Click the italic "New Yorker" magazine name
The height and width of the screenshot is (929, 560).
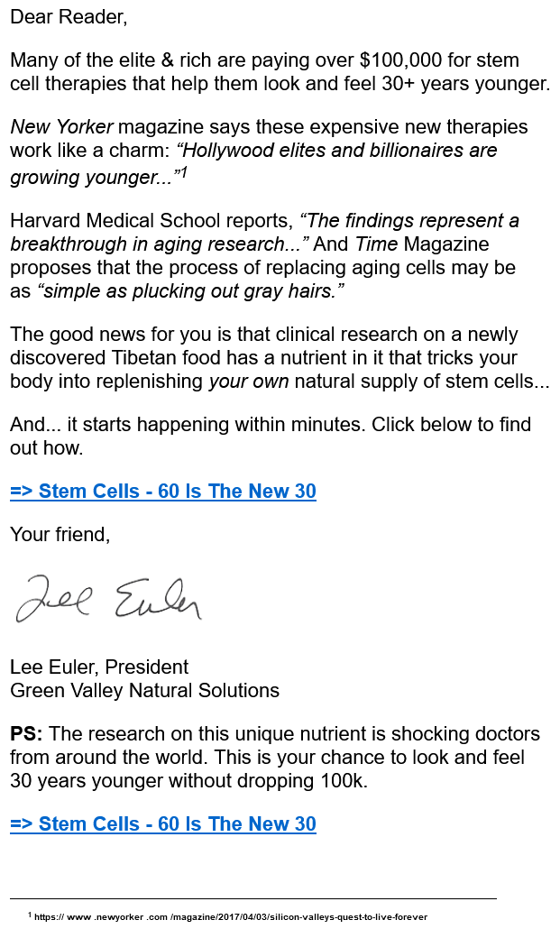(x=62, y=126)
